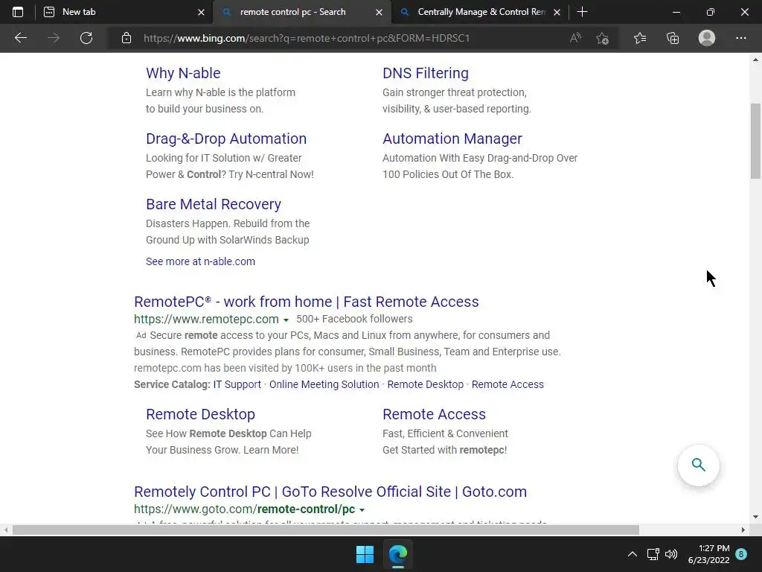Click the goto.com remote-control/pc URL
The height and width of the screenshot is (572, 762).
pyautogui.click(x=244, y=509)
